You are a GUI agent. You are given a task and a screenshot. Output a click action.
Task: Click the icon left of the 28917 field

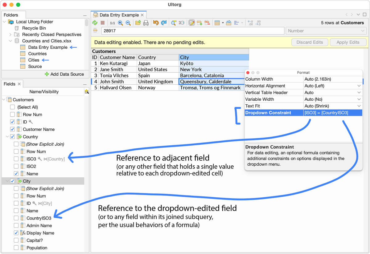(x=95, y=31)
